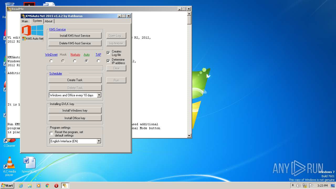
Task: Click Delete KMS-host Service button
Action: 75,43
